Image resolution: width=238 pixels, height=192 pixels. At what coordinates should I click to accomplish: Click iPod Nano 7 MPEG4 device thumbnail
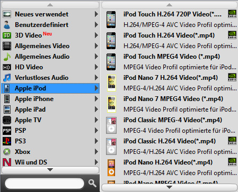(111, 104)
